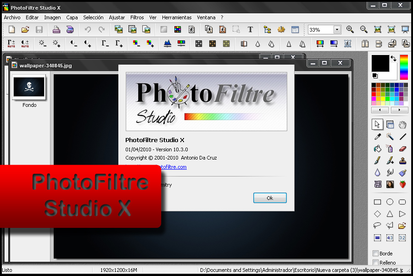413x276 pixels.
Task: Choose the rectangle selection shape
Action: pyautogui.click(x=377, y=202)
